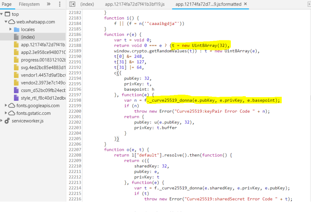The height and width of the screenshot is (212, 311).
Task: Expand the fonts.gstatic.com domain node
Action: click(6, 113)
